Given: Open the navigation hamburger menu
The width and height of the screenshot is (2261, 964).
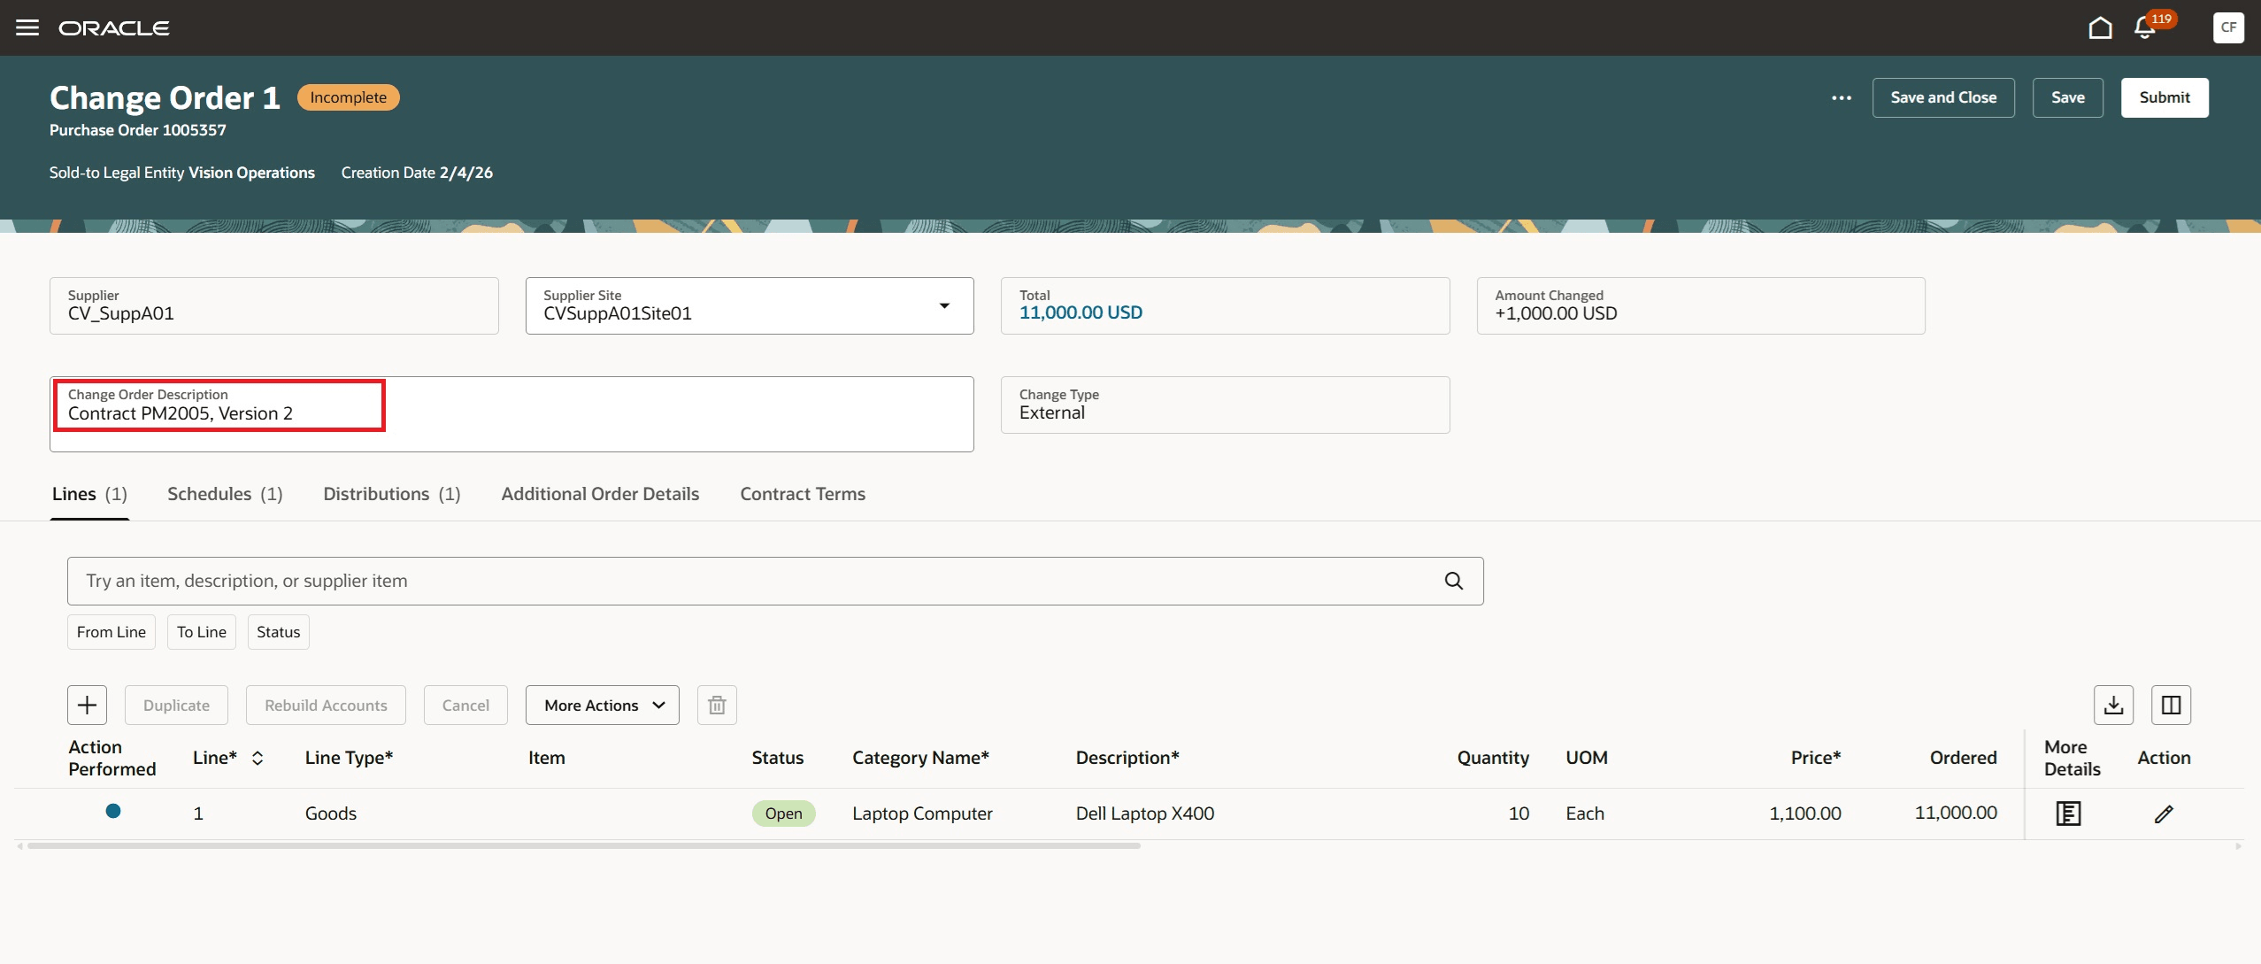Looking at the screenshot, I should click(x=27, y=27).
